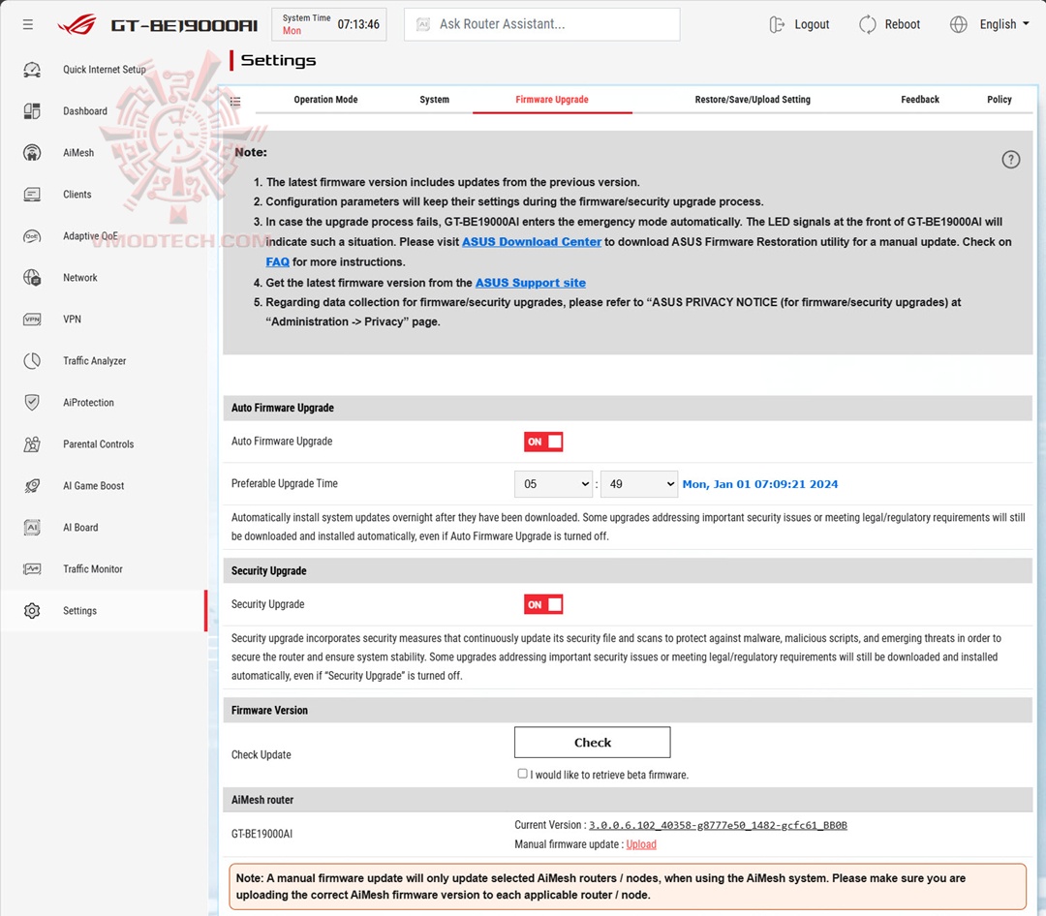Click the Settings gear icon

coord(32,610)
